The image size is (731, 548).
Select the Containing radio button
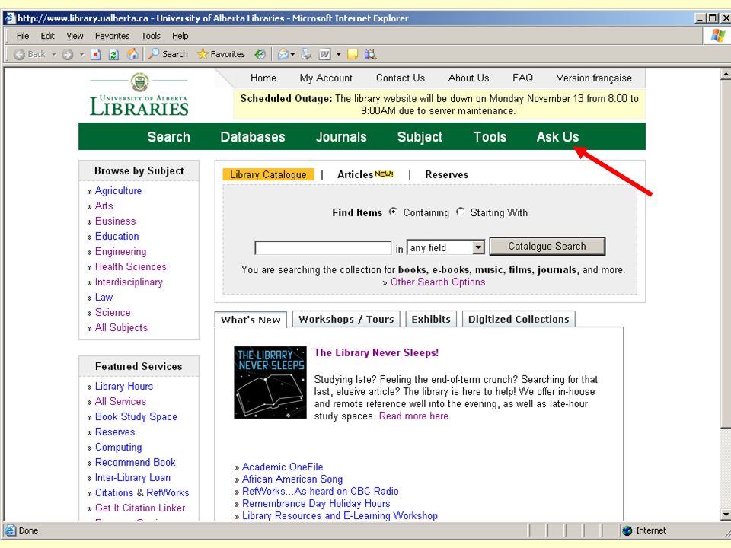click(x=393, y=212)
